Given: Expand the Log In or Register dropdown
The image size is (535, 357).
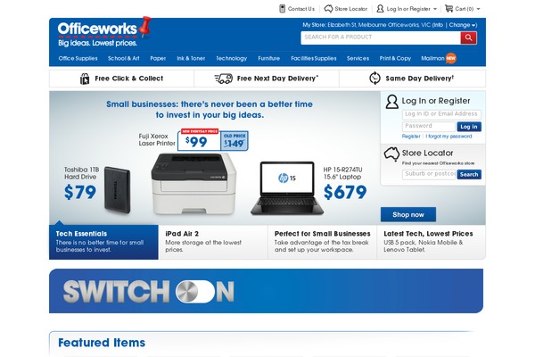Looking at the screenshot, I should coord(435,9).
